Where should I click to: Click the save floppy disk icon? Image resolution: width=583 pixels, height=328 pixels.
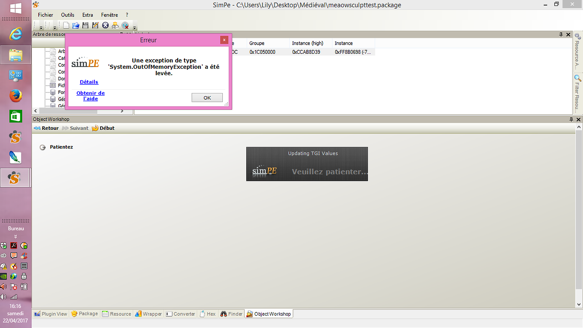[x=85, y=26]
